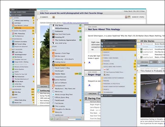
Task: Click the New York Field Guide icon
Action: click(53, 34)
